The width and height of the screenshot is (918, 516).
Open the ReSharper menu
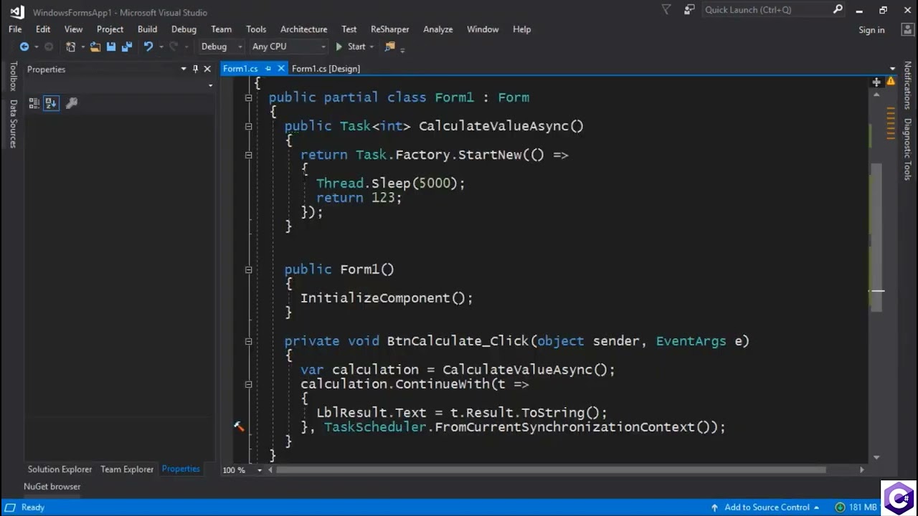click(x=389, y=29)
